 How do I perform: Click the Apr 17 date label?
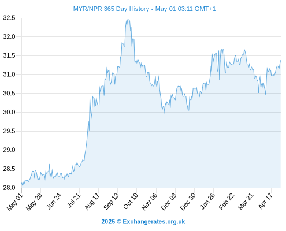pos(265,201)
